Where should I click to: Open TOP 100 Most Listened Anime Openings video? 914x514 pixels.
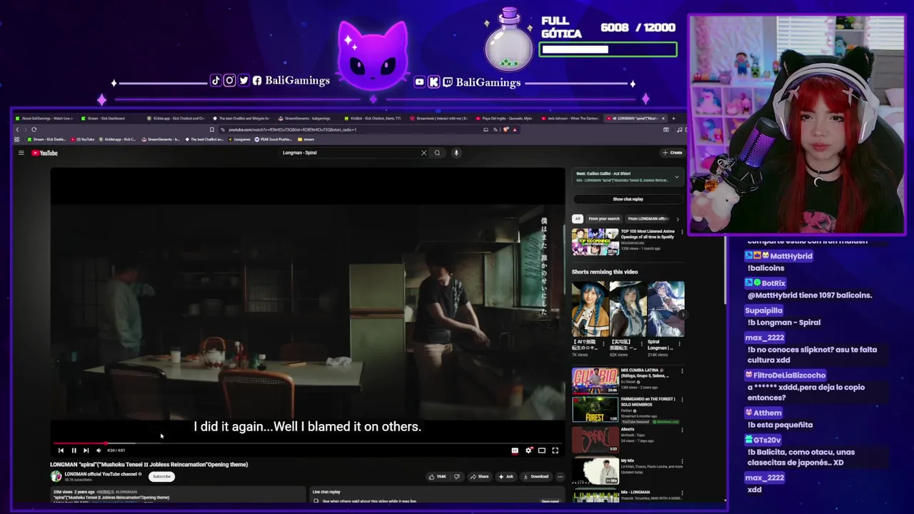click(x=596, y=242)
